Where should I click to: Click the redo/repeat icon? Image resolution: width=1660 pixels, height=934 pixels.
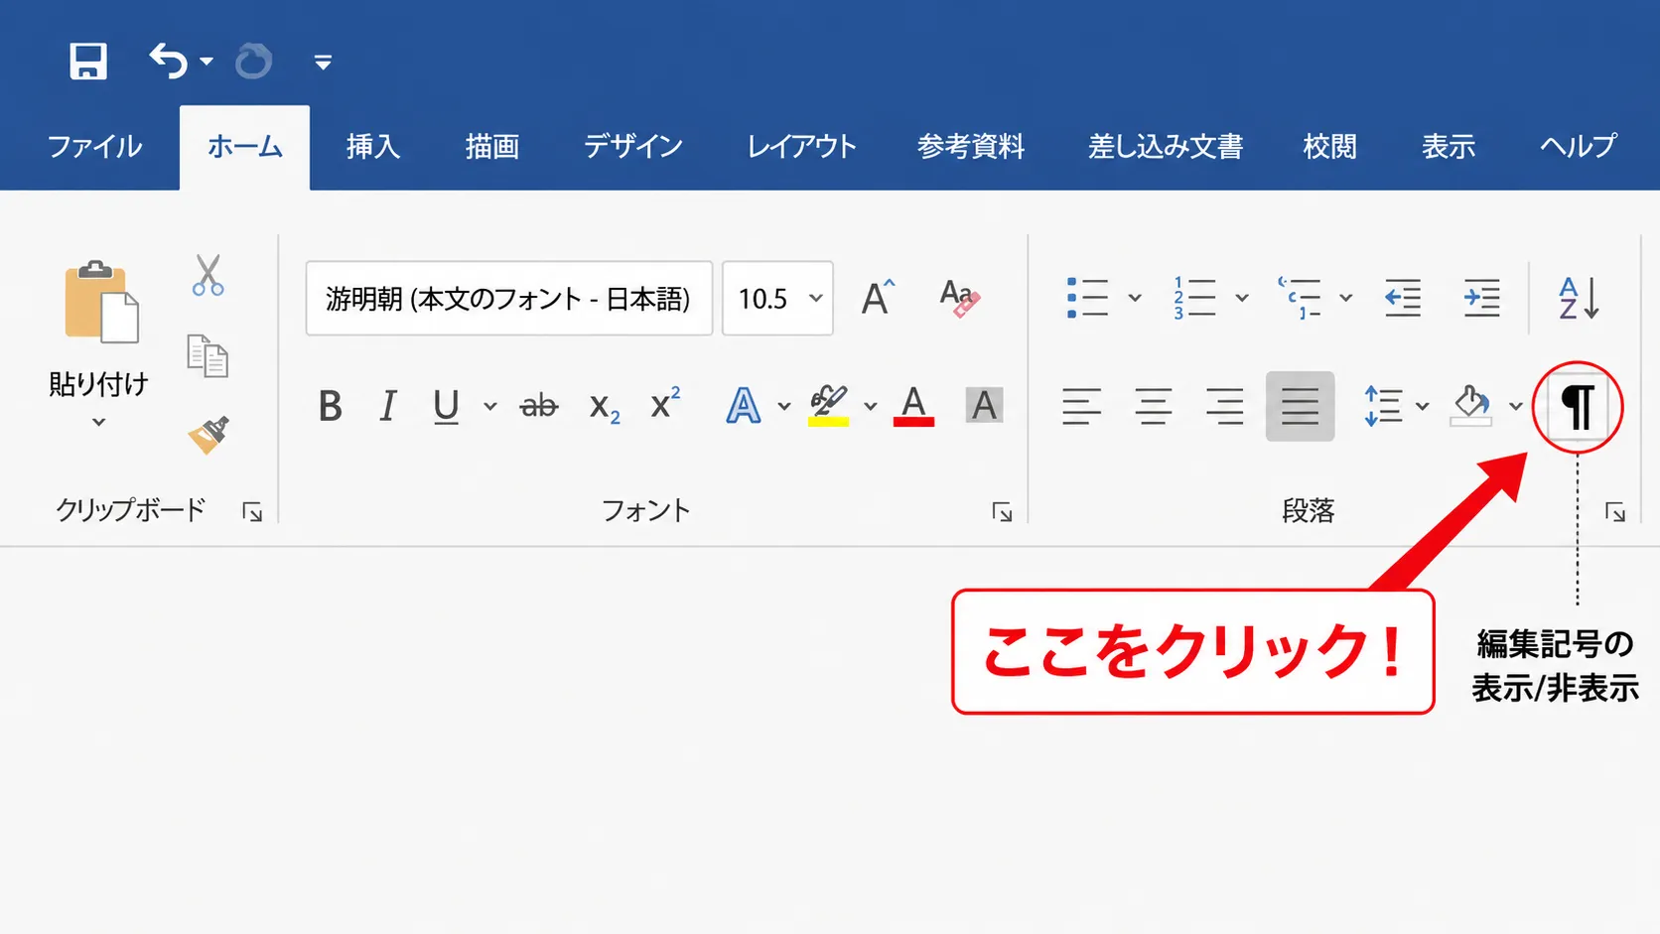point(253,61)
